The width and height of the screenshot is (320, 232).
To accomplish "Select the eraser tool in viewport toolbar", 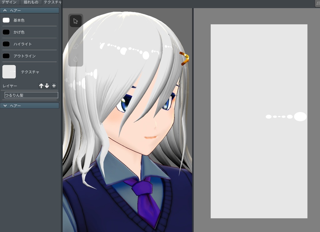I will tap(76, 46).
